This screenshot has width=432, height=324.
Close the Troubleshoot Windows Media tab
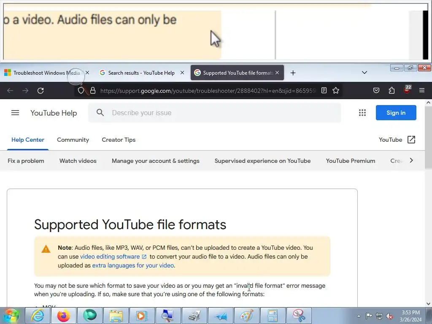(87, 73)
